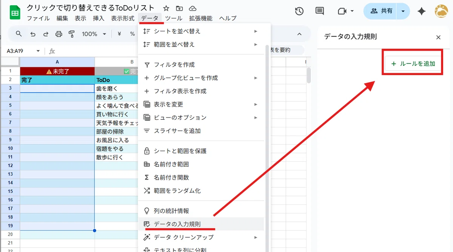Click the move-to-folder icon beside the title
Viewport: 453px width, 252px height.
click(x=179, y=8)
